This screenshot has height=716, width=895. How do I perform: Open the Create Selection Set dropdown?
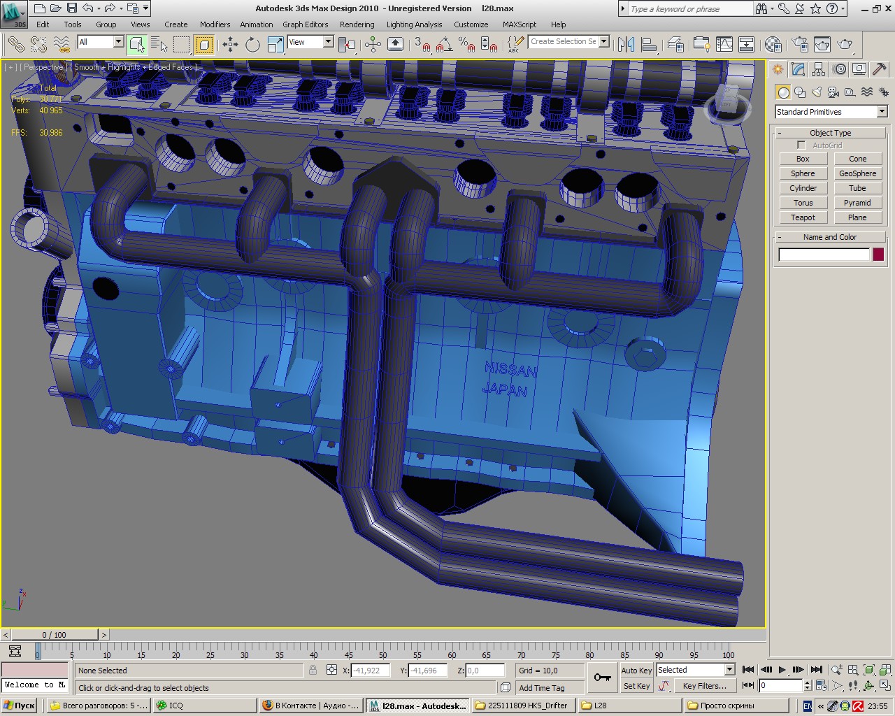click(568, 42)
